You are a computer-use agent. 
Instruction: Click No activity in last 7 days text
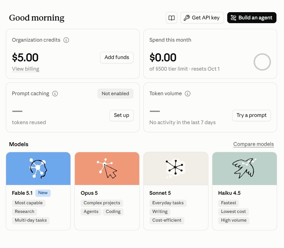click(x=182, y=122)
